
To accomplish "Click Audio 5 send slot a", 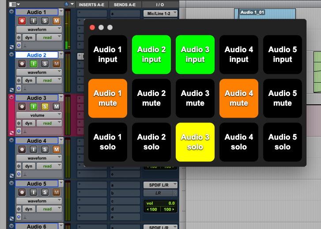I will coord(125,185).
